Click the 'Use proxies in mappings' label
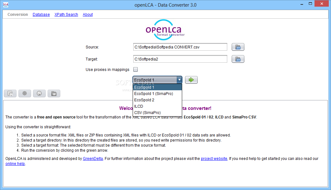This screenshot has height=190, width=331. (x=108, y=70)
